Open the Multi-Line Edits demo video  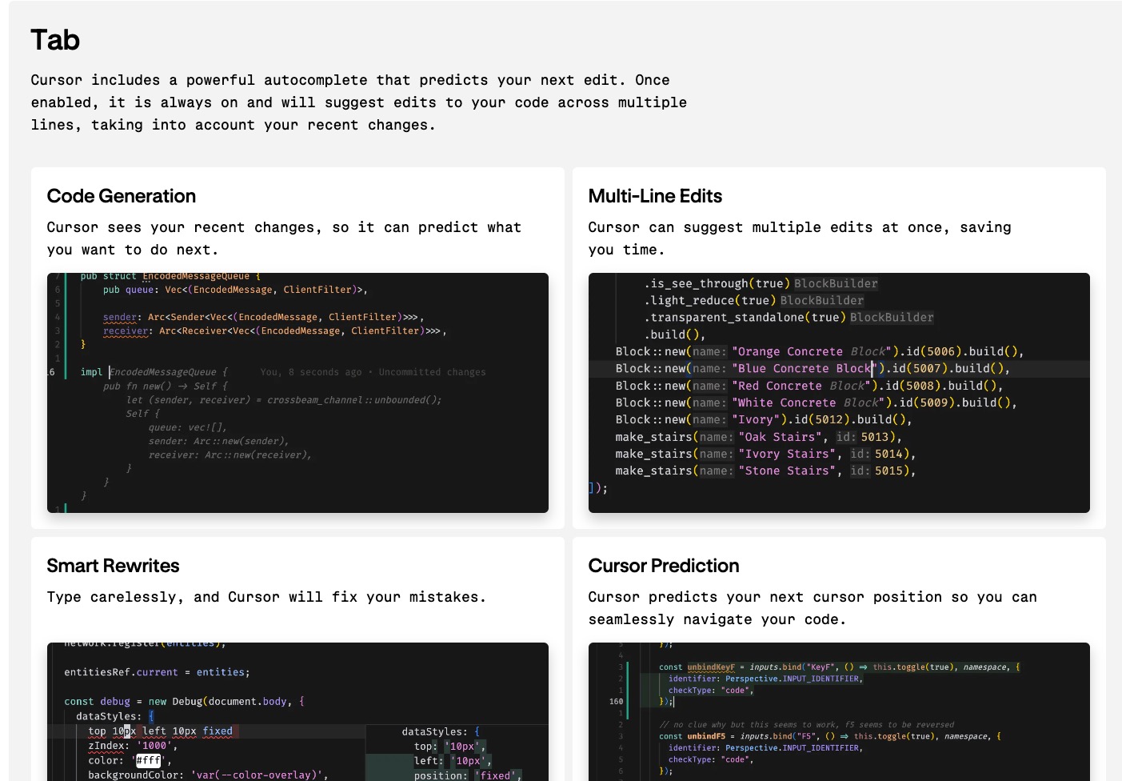[x=839, y=393]
